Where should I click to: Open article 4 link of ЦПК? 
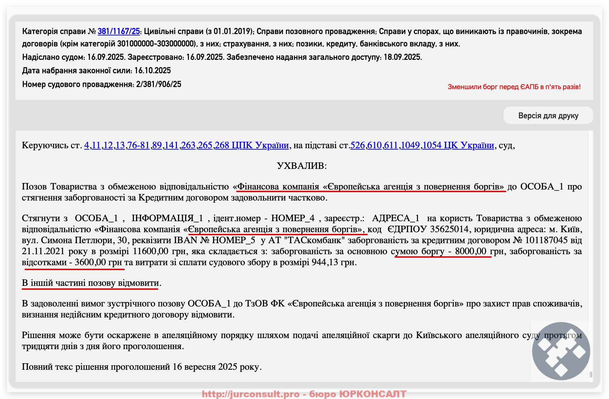point(86,145)
